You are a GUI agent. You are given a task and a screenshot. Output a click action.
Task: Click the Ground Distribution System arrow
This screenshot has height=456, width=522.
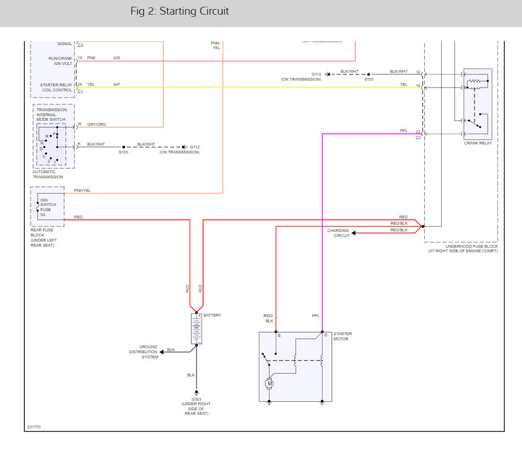click(x=162, y=352)
